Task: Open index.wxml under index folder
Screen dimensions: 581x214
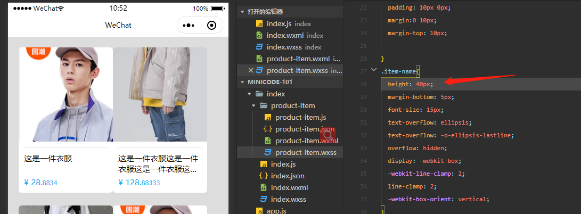Action: point(290,187)
